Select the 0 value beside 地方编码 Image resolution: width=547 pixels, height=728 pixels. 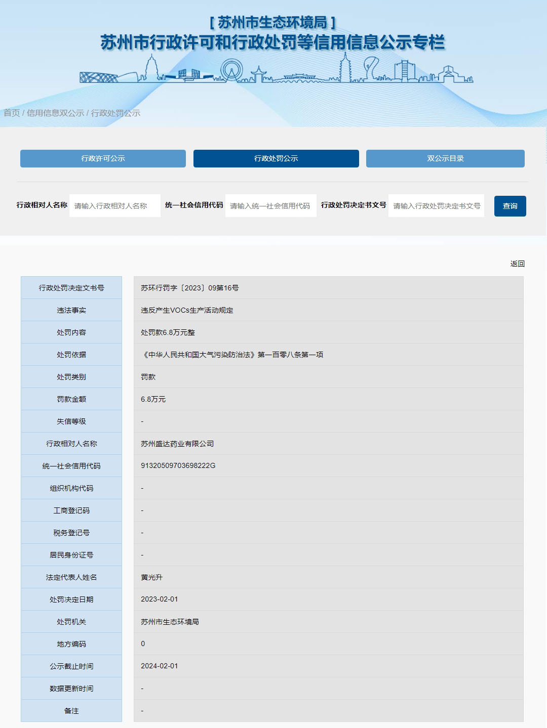point(143,644)
